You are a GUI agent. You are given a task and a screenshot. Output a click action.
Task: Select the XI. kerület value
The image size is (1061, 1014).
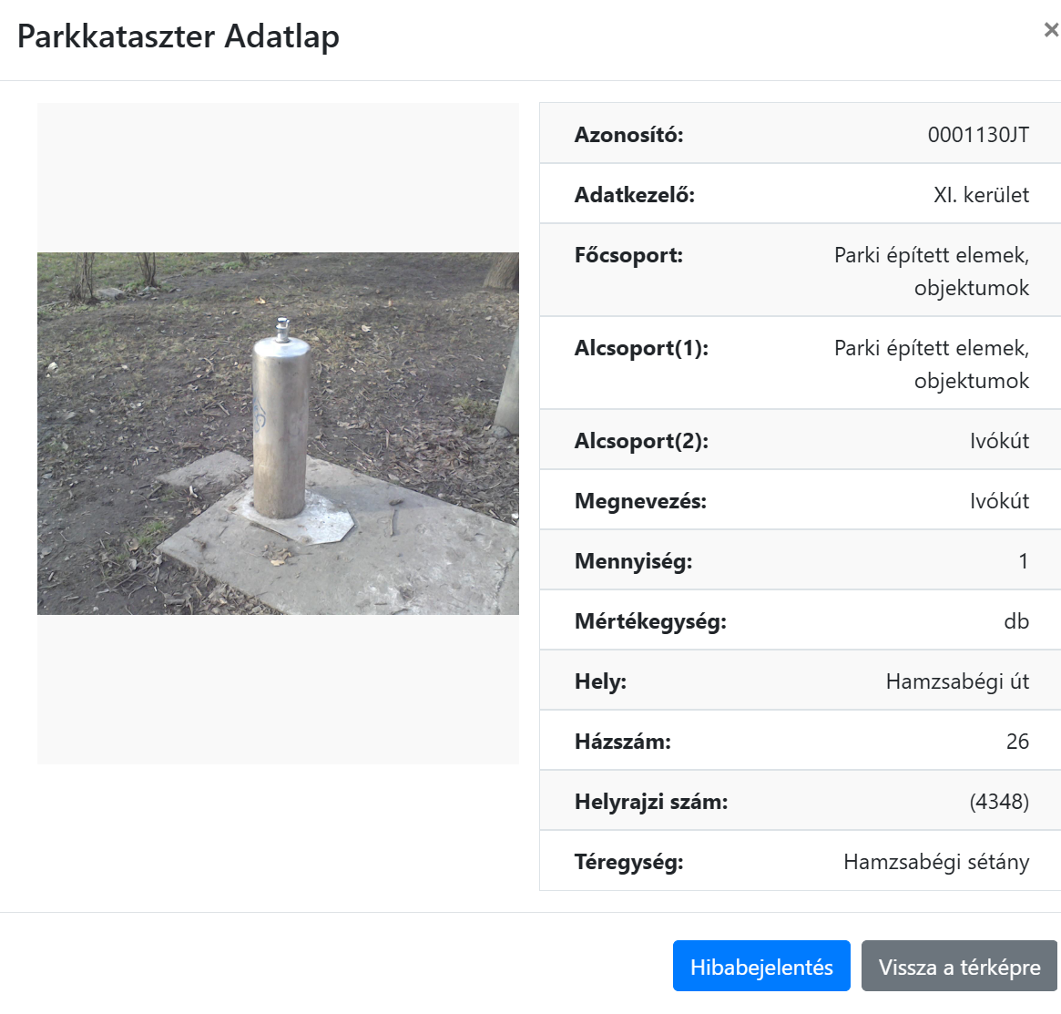click(x=981, y=195)
